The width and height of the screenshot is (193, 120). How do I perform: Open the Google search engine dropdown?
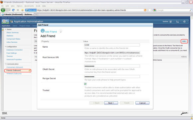[155, 10]
